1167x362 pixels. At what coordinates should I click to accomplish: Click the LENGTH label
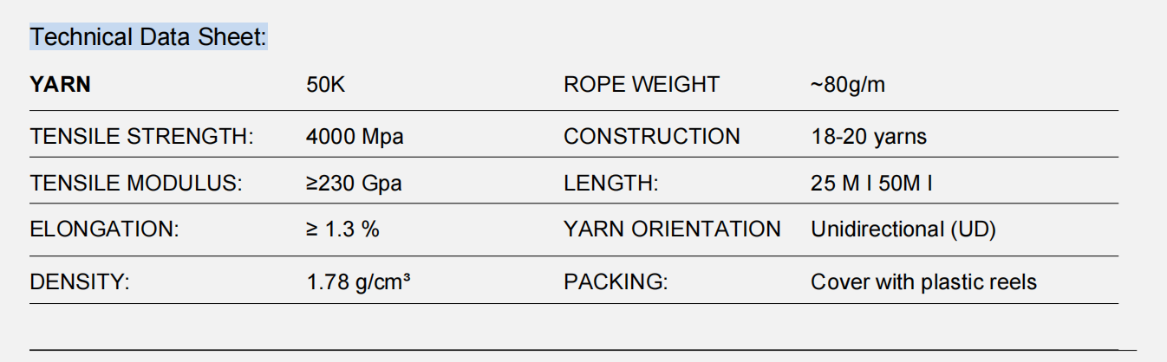point(611,184)
